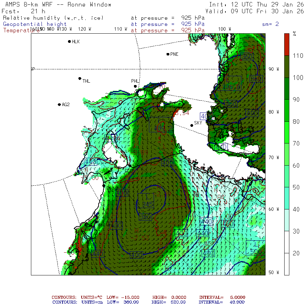Viewport: 306px width, 306px height.
Task: Click the 'sm= 2' smoothing text
Action: (270, 24)
